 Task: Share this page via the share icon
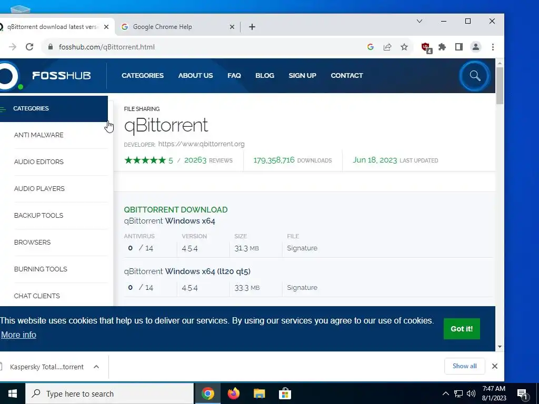(x=387, y=47)
